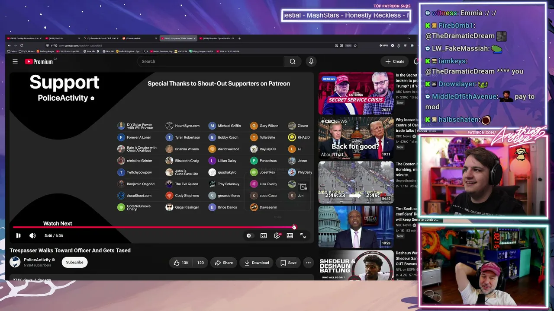Mute the video volume speaker
The width and height of the screenshot is (554, 311).
pyautogui.click(x=32, y=235)
